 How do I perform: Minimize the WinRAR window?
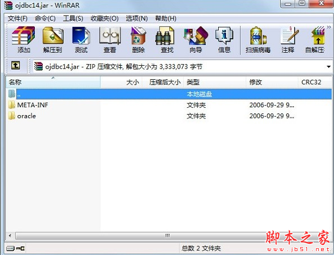[288, 4]
